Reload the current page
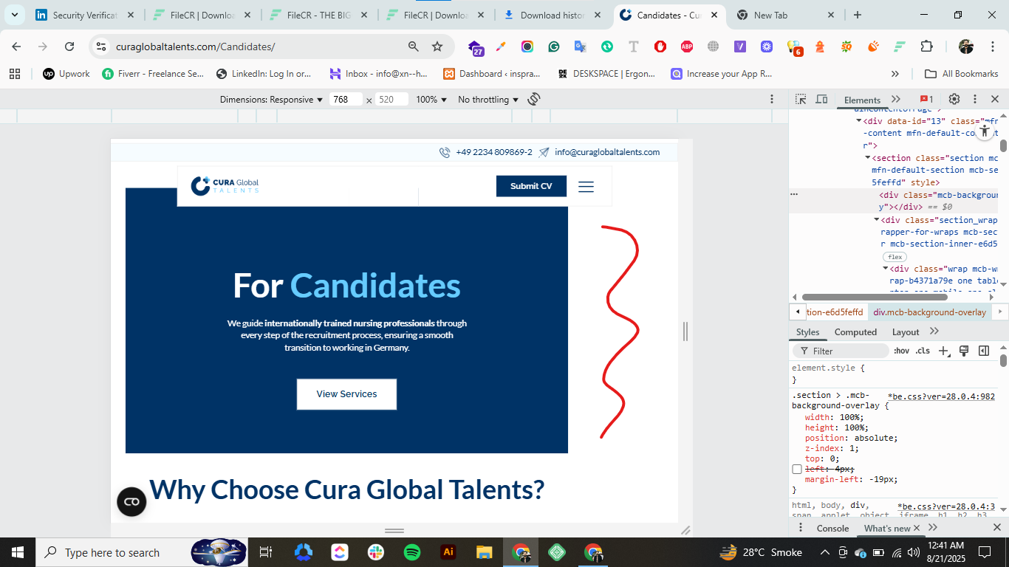 69,47
